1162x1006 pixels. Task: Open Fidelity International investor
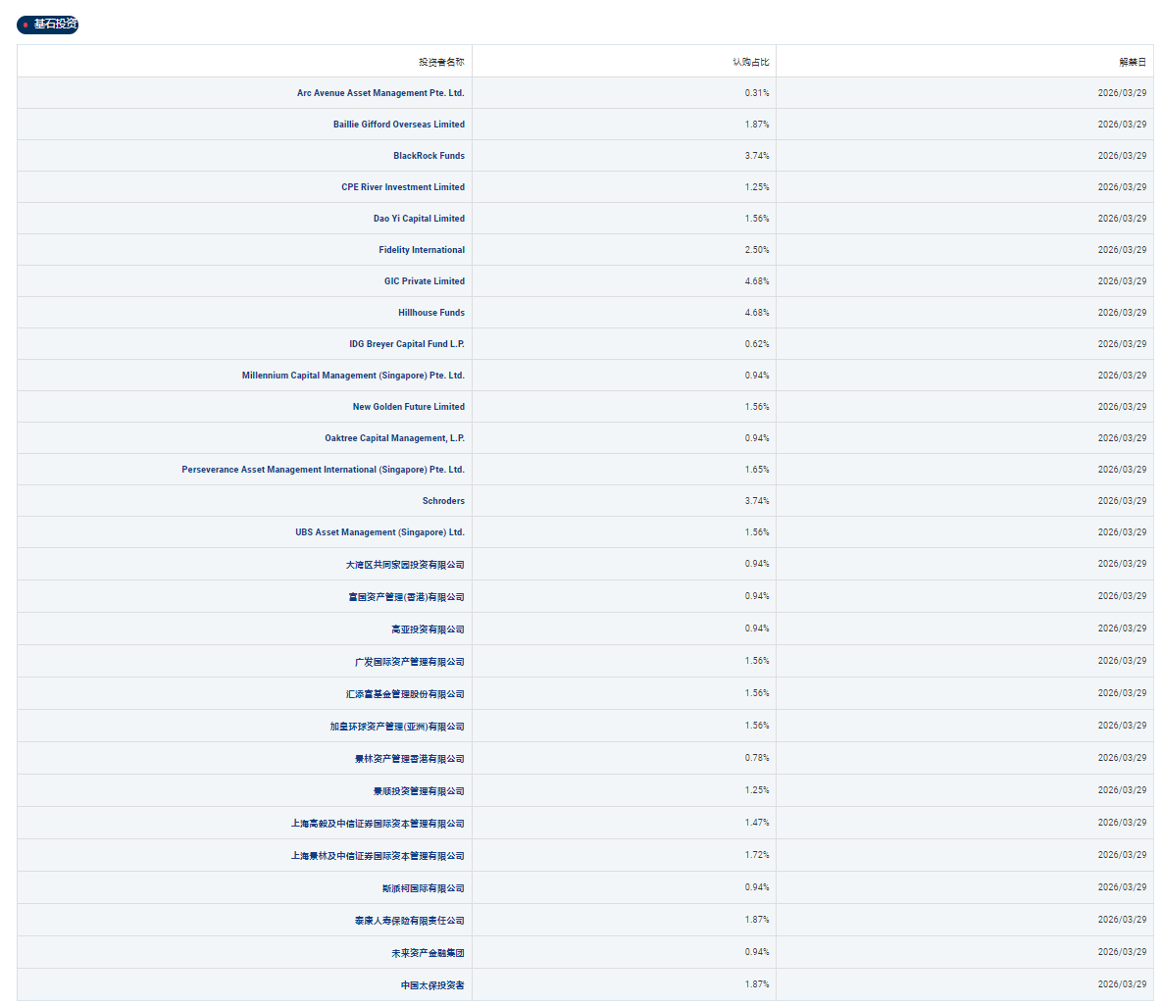pos(422,250)
